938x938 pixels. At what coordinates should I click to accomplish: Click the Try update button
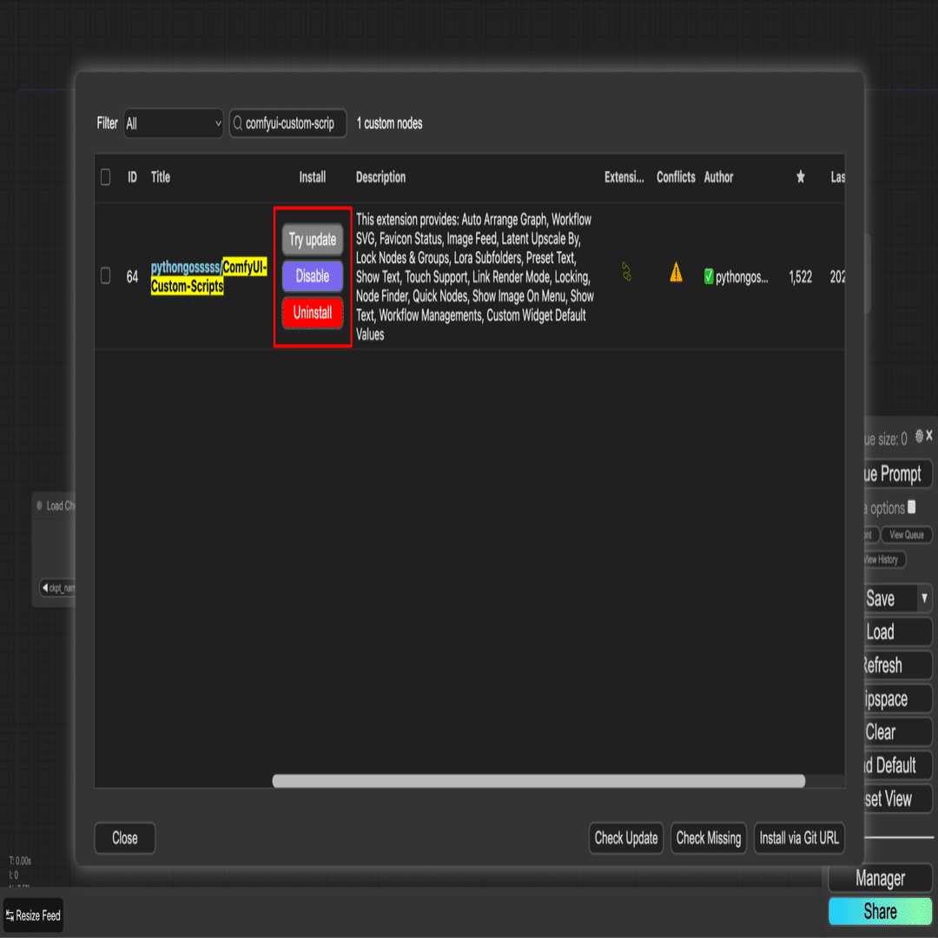point(313,240)
